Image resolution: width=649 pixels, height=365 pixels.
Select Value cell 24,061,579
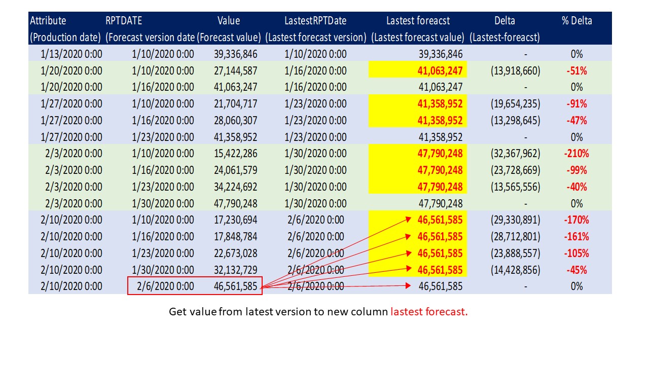coord(236,170)
